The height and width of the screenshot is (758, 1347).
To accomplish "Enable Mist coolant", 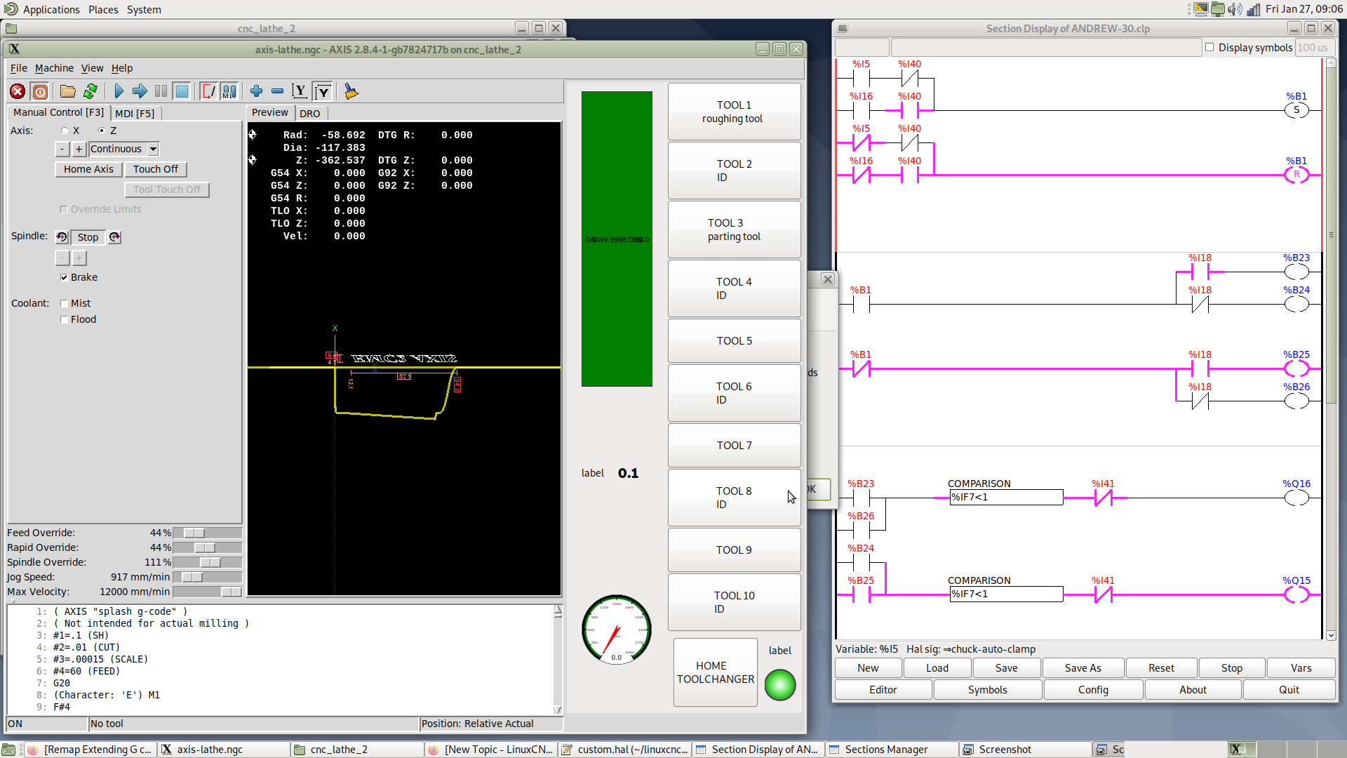I will click(64, 303).
